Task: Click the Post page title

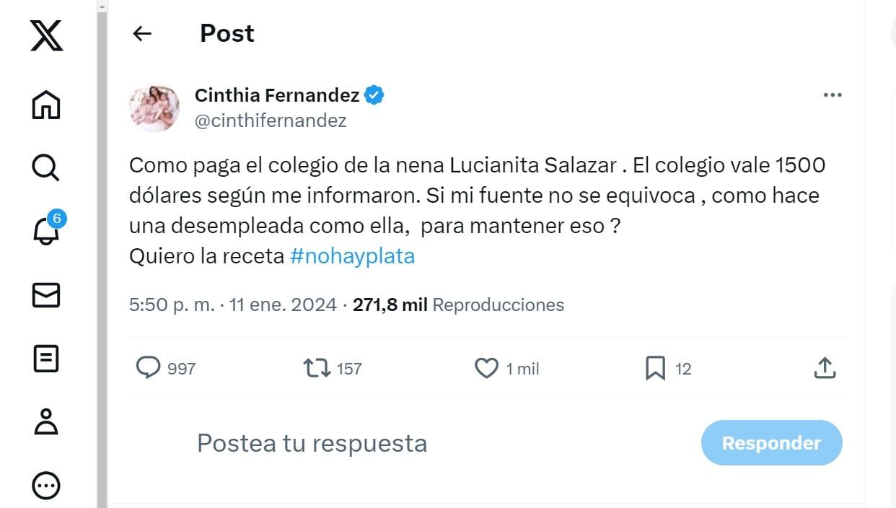Action: tap(227, 33)
